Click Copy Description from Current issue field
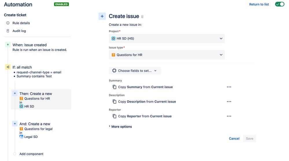 click(x=147, y=101)
